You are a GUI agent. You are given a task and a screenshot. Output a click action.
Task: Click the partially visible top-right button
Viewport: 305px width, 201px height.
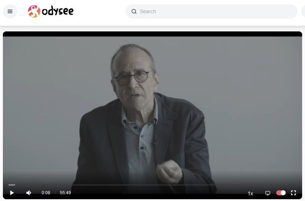coord(304,11)
